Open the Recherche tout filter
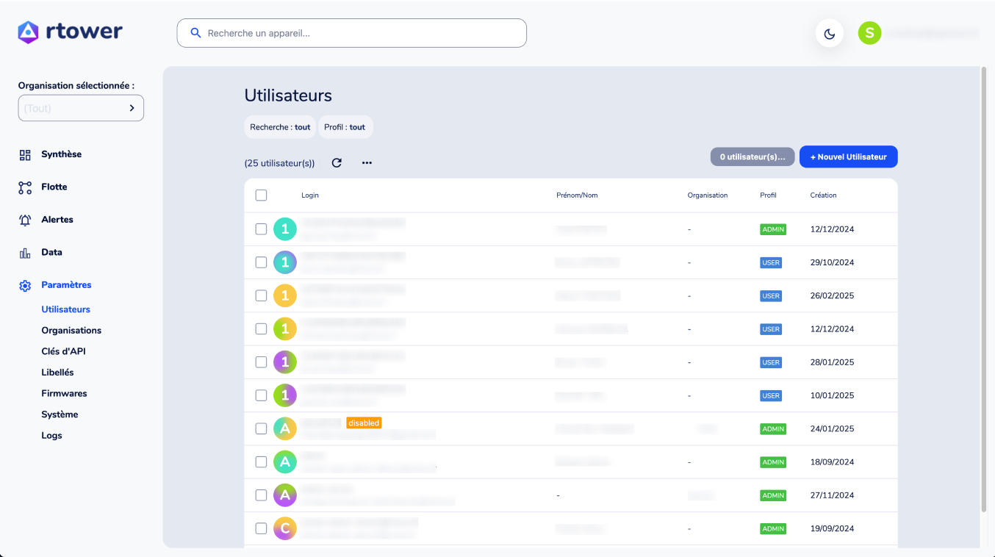This screenshot has width=995, height=557. pos(280,126)
